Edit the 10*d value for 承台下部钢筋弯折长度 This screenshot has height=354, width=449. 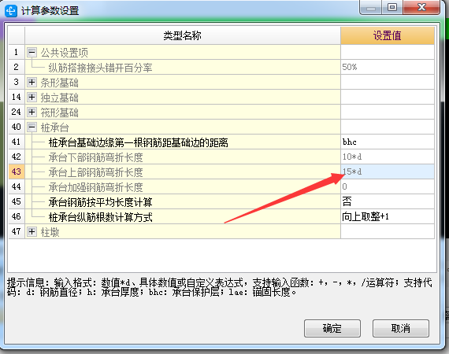pyautogui.click(x=387, y=157)
